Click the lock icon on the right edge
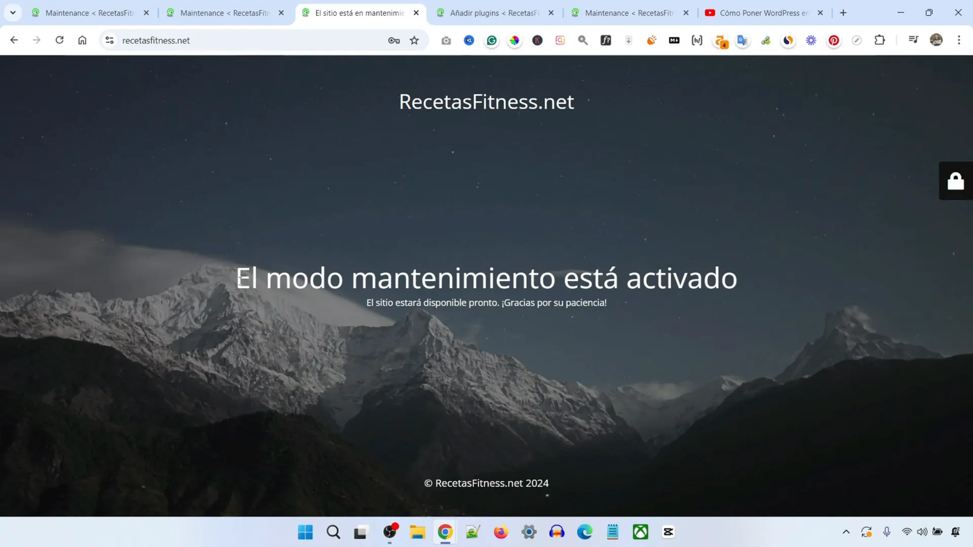Image resolution: width=973 pixels, height=547 pixels. pyautogui.click(x=955, y=181)
